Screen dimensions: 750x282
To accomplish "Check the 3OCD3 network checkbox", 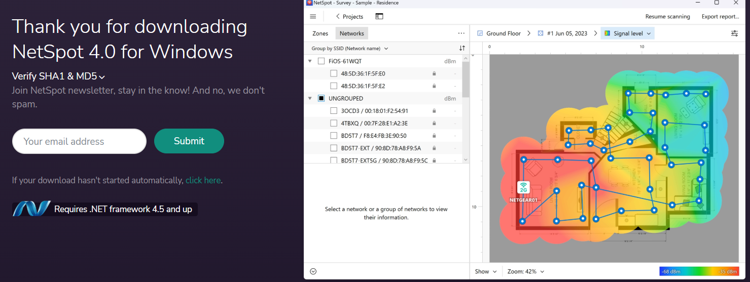I will click(x=334, y=111).
